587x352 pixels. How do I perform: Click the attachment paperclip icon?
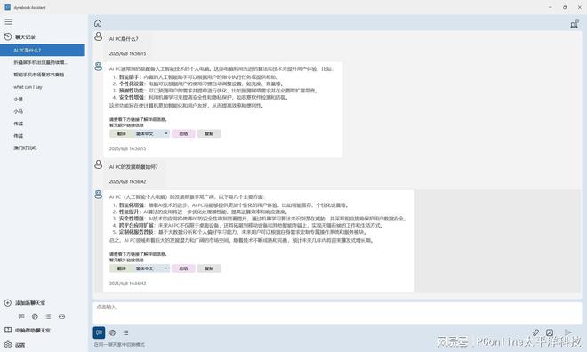click(x=535, y=332)
